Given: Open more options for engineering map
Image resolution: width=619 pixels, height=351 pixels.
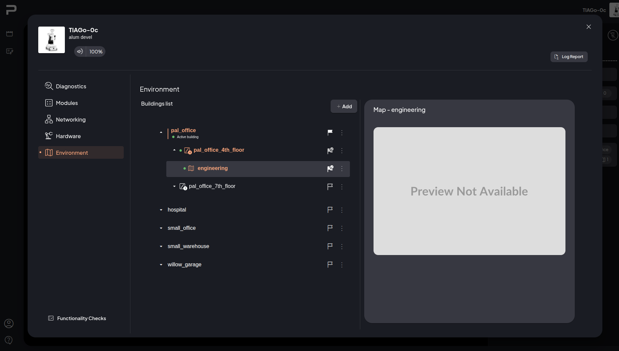Looking at the screenshot, I should 342,169.
